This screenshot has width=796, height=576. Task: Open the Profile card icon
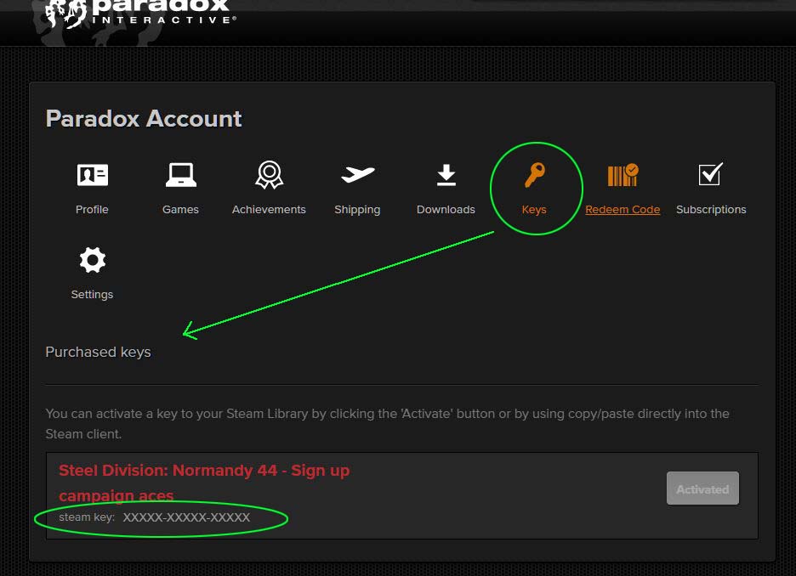[93, 176]
